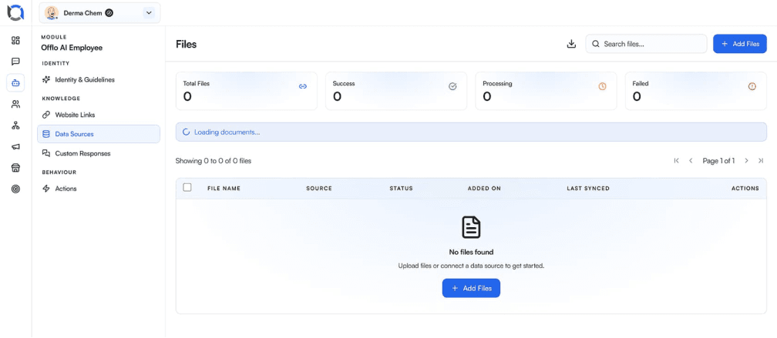Select the AI robot icon in sidebar
777x338 pixels.
[x=15, y=82]
